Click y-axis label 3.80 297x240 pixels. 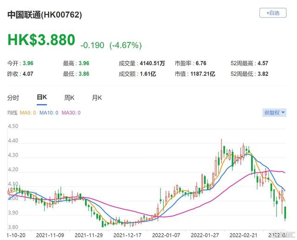pos(13,227)
